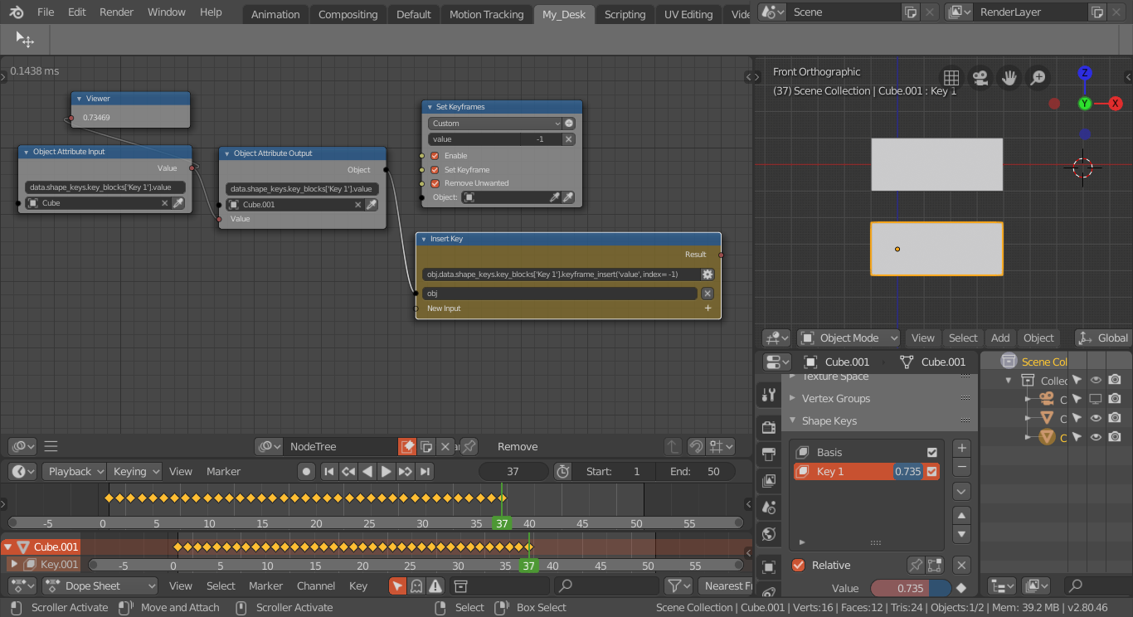Open the Dope Sheet filter funnel dropdown
This screenshot has height=617, width=1133.
(x=678, y=585)
